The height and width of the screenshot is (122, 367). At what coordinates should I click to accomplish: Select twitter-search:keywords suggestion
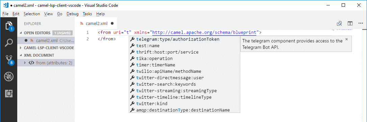(x=185, y=84)
